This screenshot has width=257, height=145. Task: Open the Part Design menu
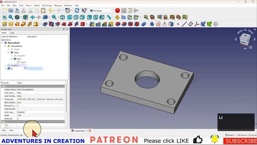point(47,5)
